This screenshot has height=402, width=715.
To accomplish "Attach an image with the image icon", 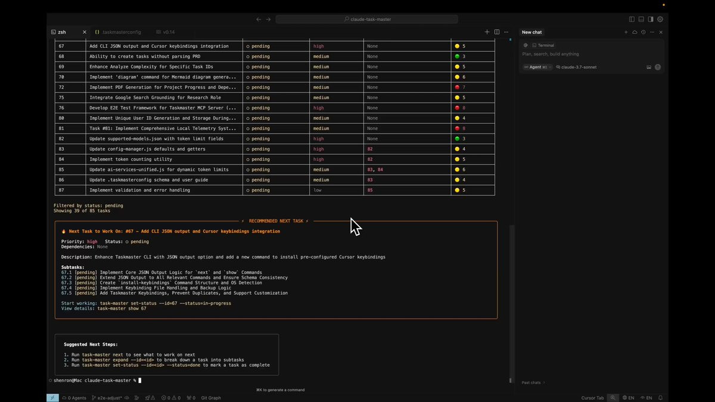I will pyautogui.click(x=649, y=67).
